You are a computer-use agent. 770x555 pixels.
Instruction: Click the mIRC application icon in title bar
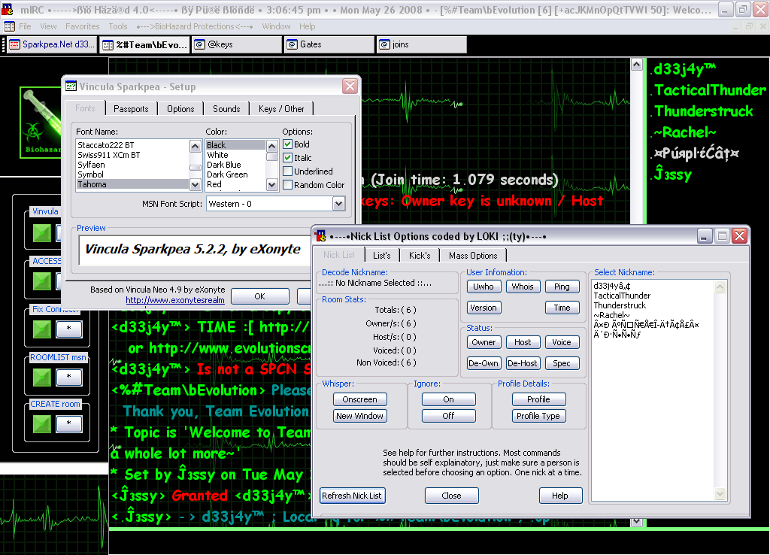pos(8,9)
